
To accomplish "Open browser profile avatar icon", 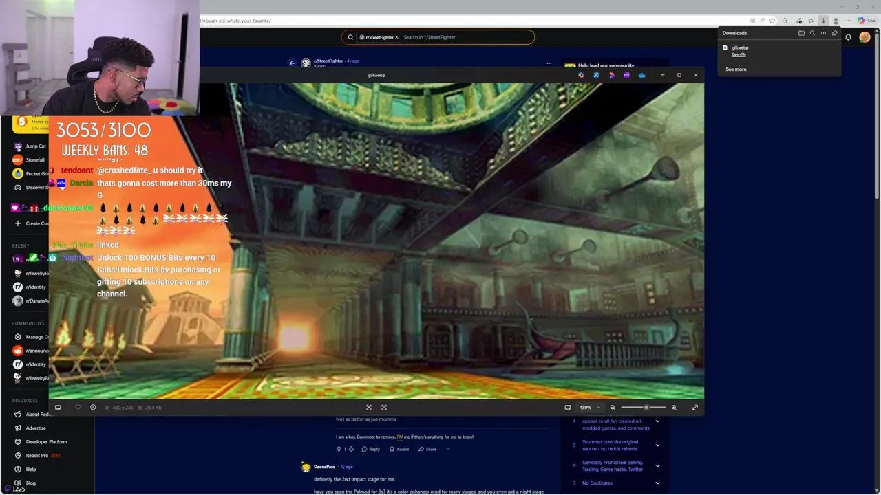I will coord(836,21).
